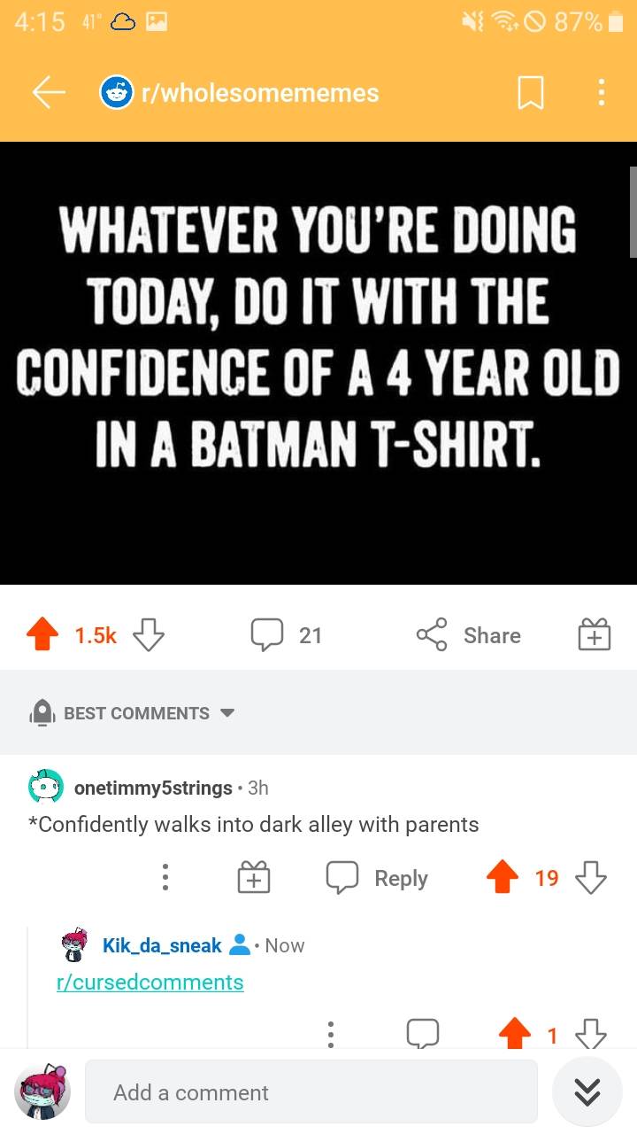637x1134 pixels.
Task: Tap the back arrow to leave the post
Action: [49, 92]
